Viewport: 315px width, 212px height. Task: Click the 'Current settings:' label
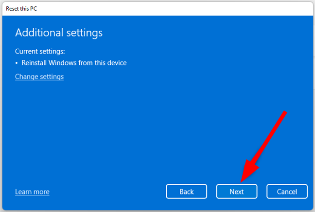click(x=40, y=51)
